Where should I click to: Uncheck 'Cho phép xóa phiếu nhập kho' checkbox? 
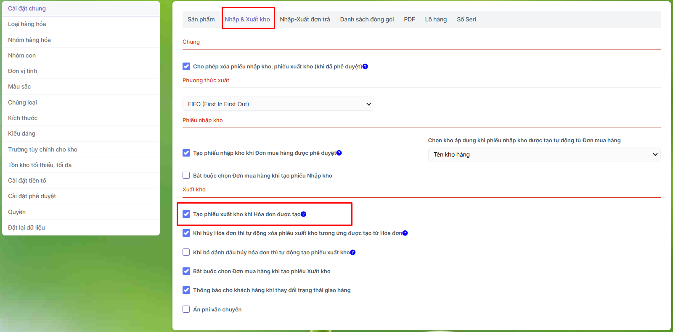pos(186,66)
